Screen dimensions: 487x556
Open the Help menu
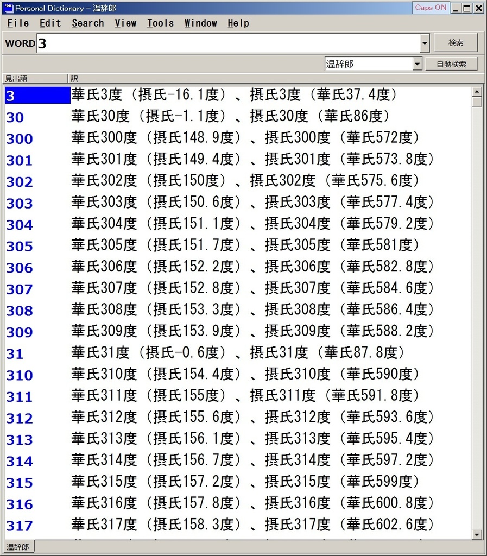tap(238, 23)
